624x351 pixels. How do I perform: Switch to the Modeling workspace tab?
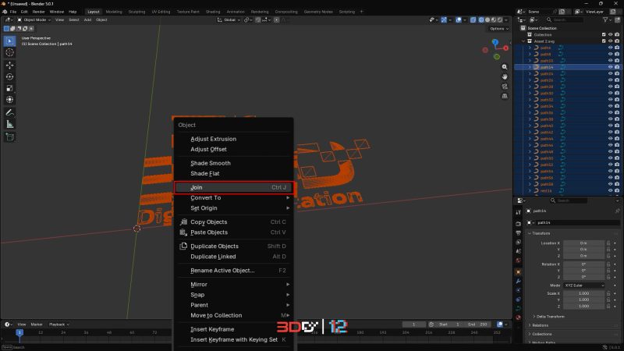pos(114,12)
